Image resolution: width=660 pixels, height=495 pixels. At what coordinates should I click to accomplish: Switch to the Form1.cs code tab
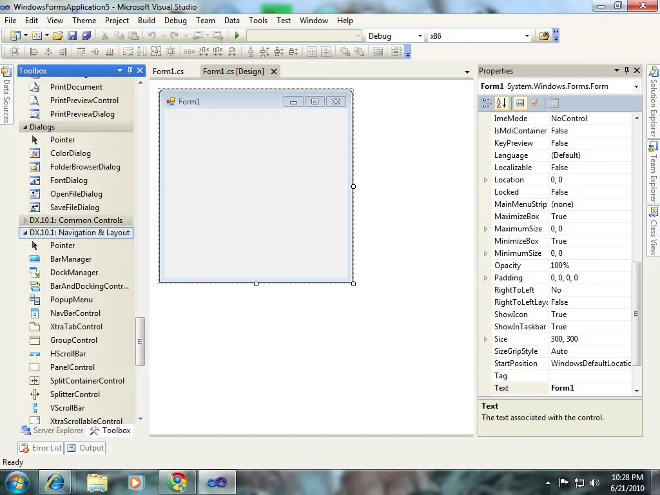[x=168, y=72]
